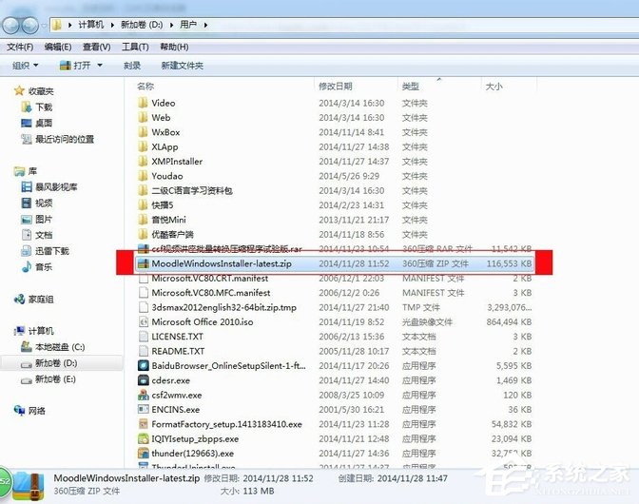Screen dimensions: 639x504
Task: Select 网络 in the navigation pane
Action: click(x=37, y=411)
